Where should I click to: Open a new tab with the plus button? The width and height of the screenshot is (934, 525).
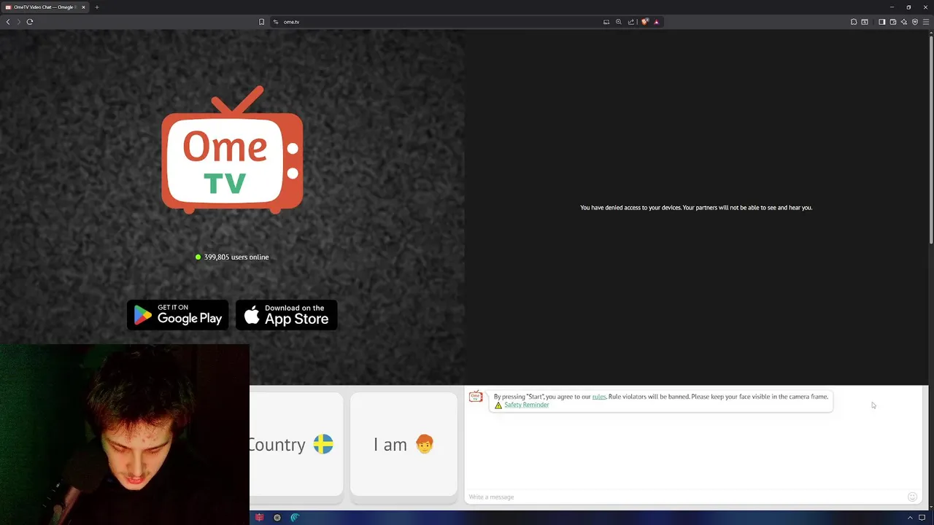tap(96, 7)
